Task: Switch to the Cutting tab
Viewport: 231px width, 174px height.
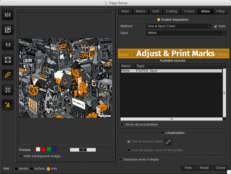Action: coord(171,11)
